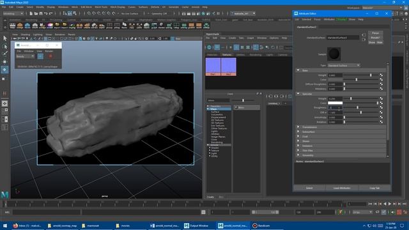Image resolution: width=409 pixels, height=230 pixels.
Task: Click map button for Base Weight
Action: click(381, 75)
